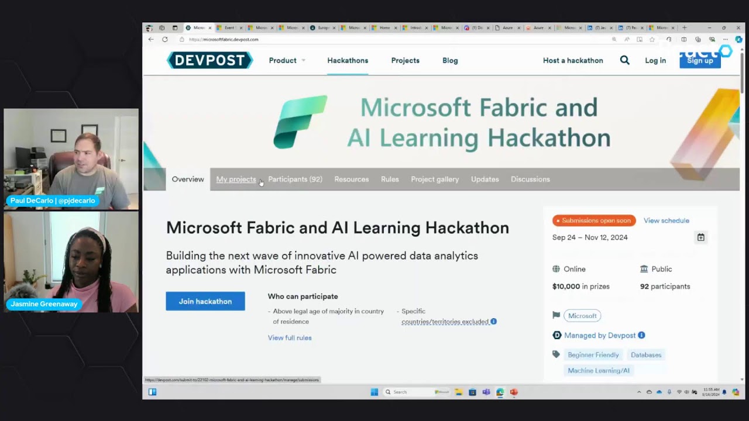Image resolution: width=749 pixels, height=421 pixels.
Task: Open a new browser tab with plus
Action: point(685,27)
